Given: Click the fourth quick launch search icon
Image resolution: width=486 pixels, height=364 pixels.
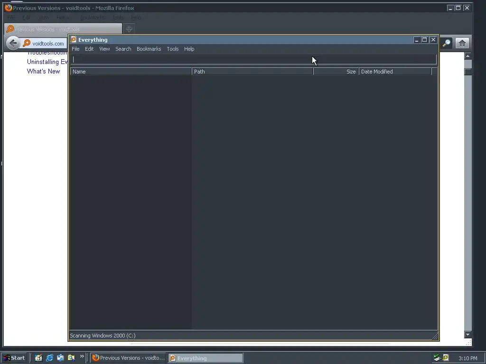Looking at the screenshot, I should click(71, 358).
